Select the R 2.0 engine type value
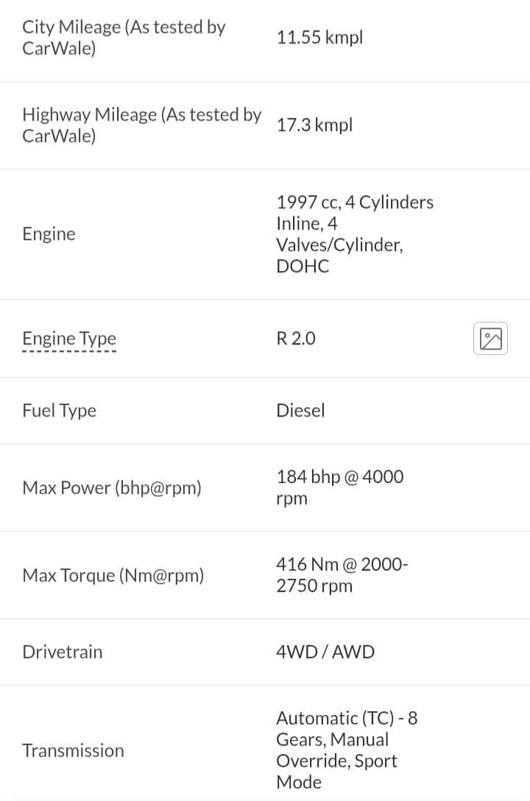The width and height of the screenshot is (530, 801). pyautogui.click(x=296, y=338)
